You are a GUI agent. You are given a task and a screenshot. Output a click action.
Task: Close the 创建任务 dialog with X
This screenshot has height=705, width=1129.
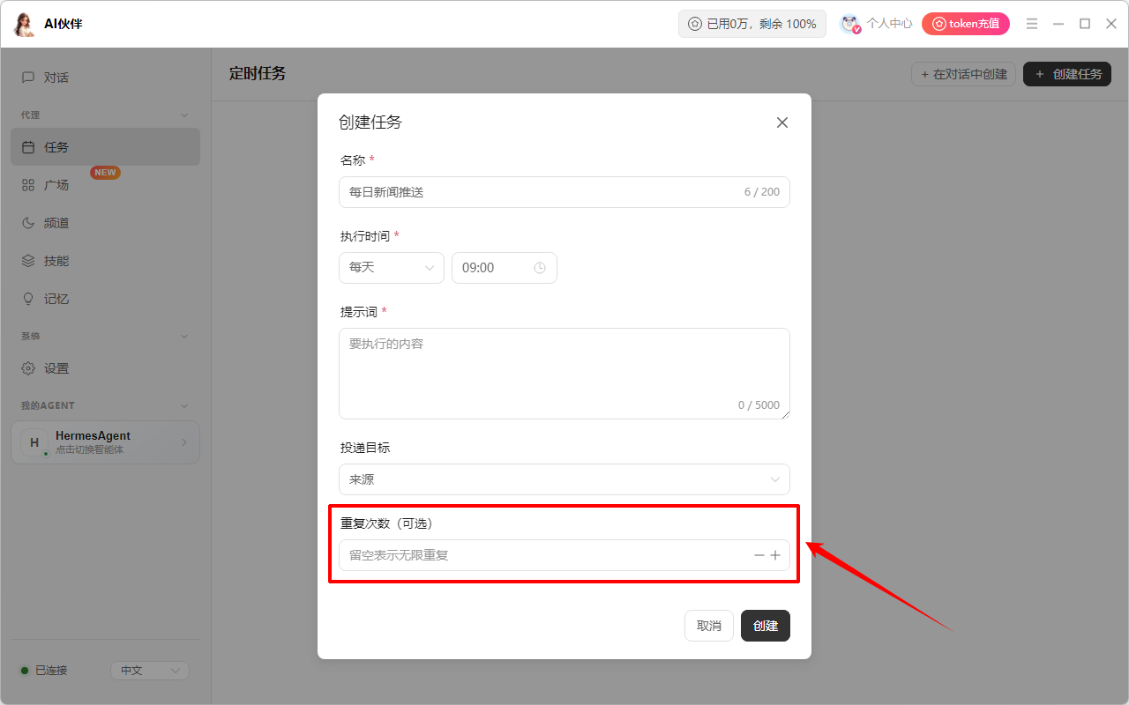(781, 122)
